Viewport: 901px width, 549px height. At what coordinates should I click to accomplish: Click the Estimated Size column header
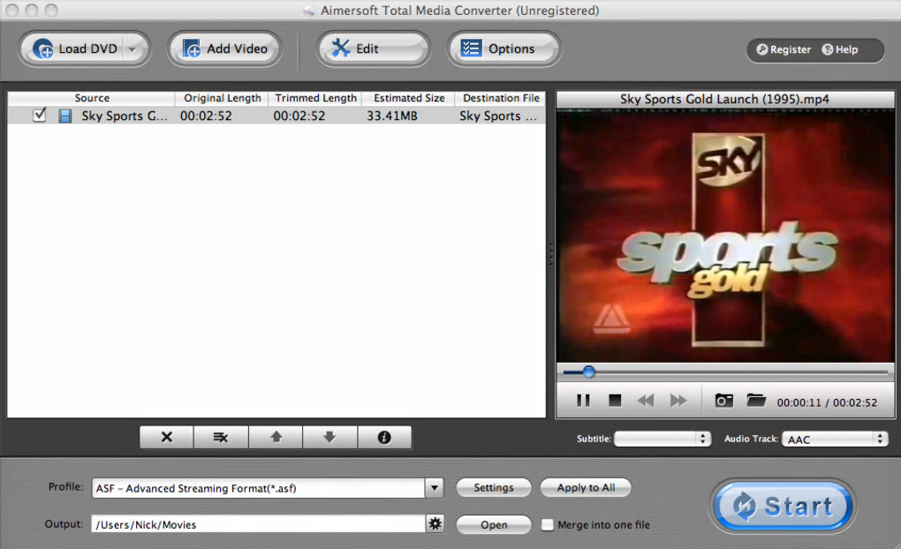tap(409, 98)
